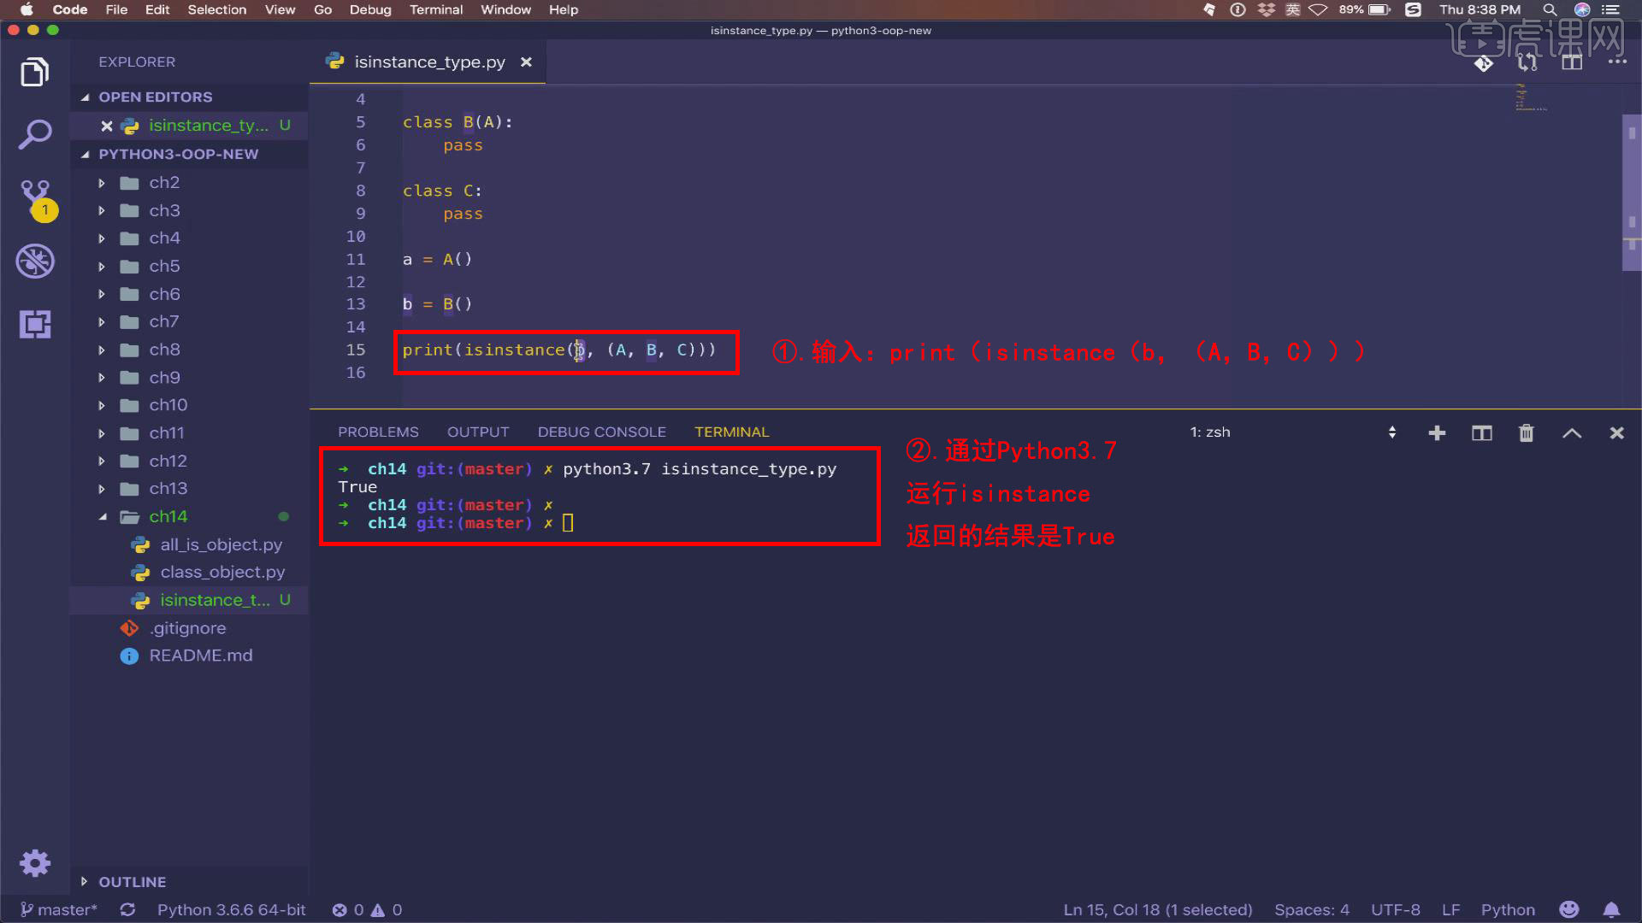Change indentation via Spaces: 4
Viewport: 1642px width, 923px height.
(1312, 910)
